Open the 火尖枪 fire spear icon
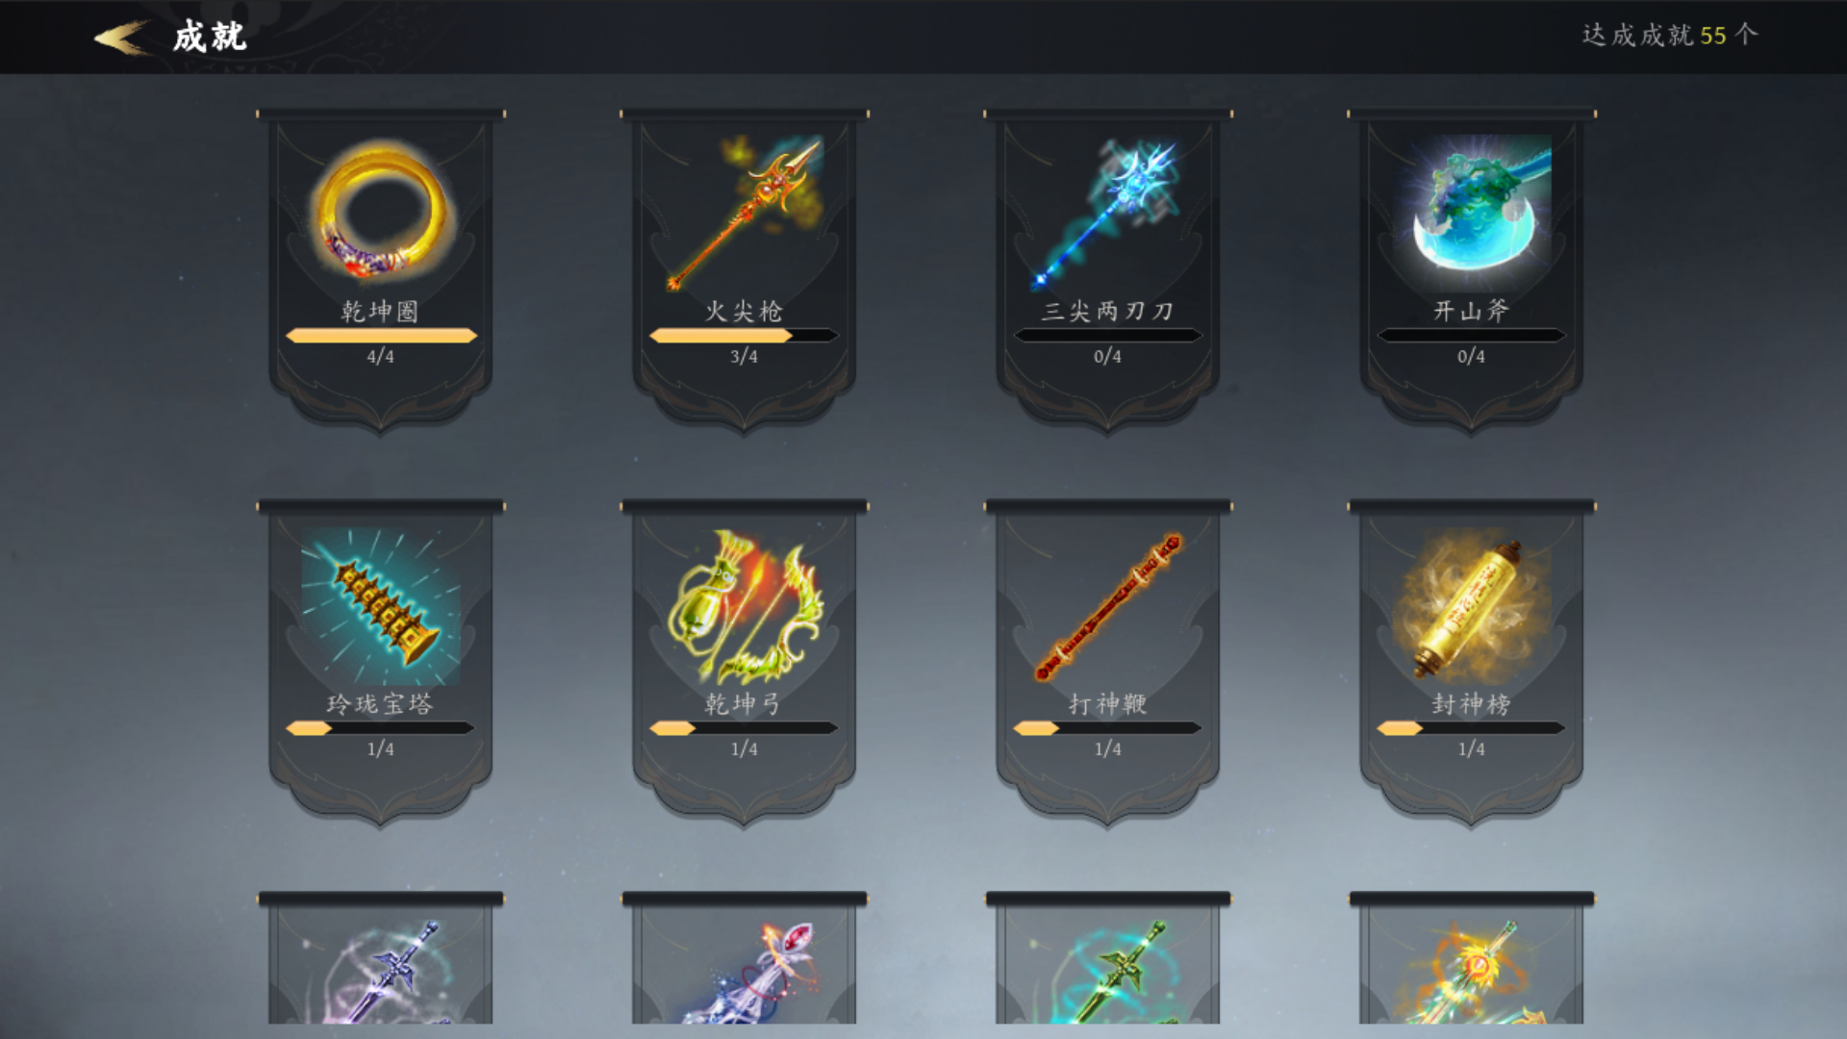This screenshot has height=1039, width=1847. [x=745, y=212]
